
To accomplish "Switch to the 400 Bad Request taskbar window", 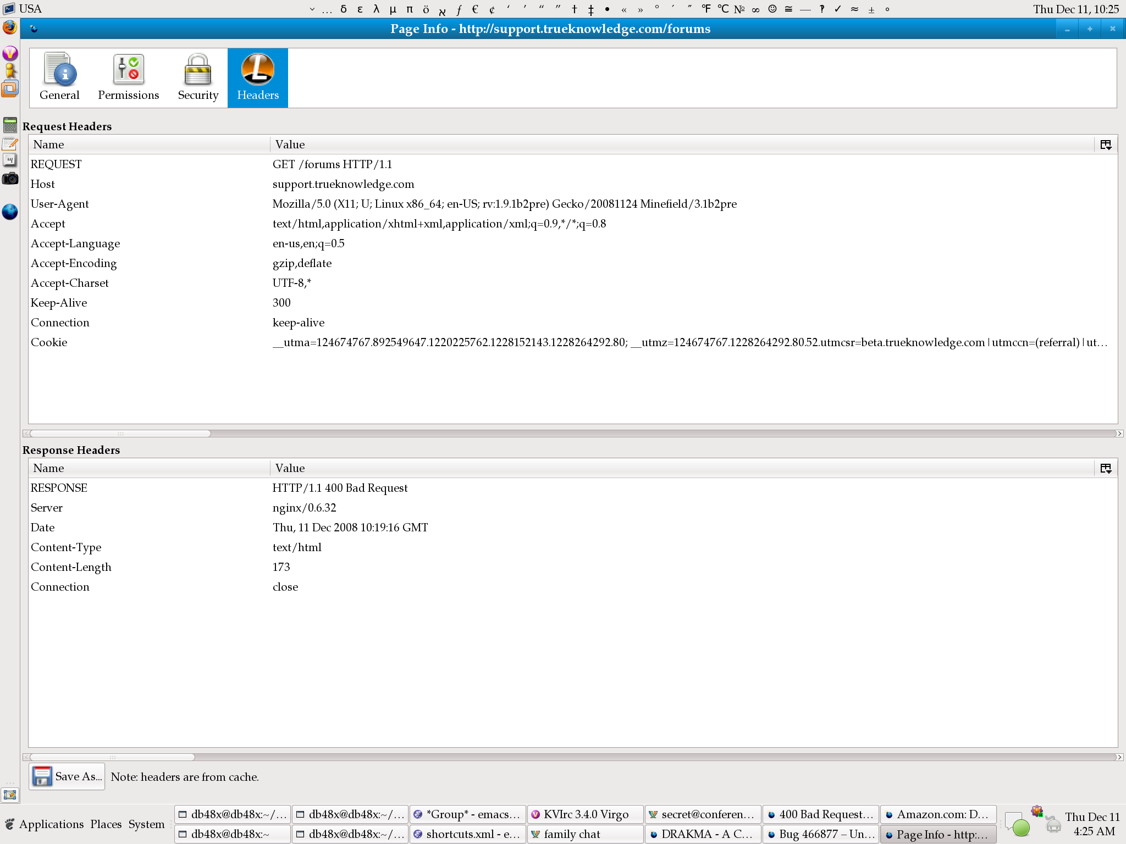I will coord(820,814).
